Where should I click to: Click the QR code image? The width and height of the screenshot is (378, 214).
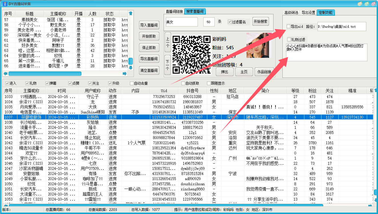191,55
